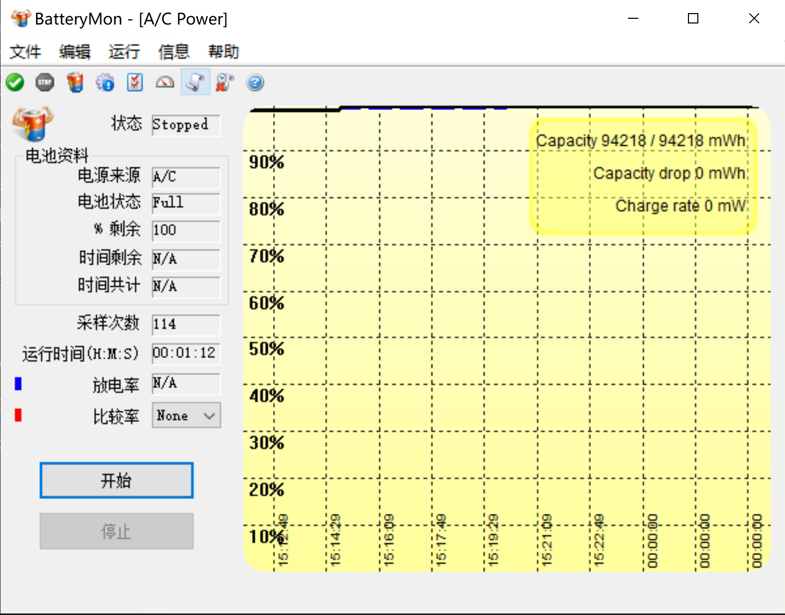Screen dimensions: 785x615
Task: Click the 放电率 N/A field
Action: (x=186, y=384)
